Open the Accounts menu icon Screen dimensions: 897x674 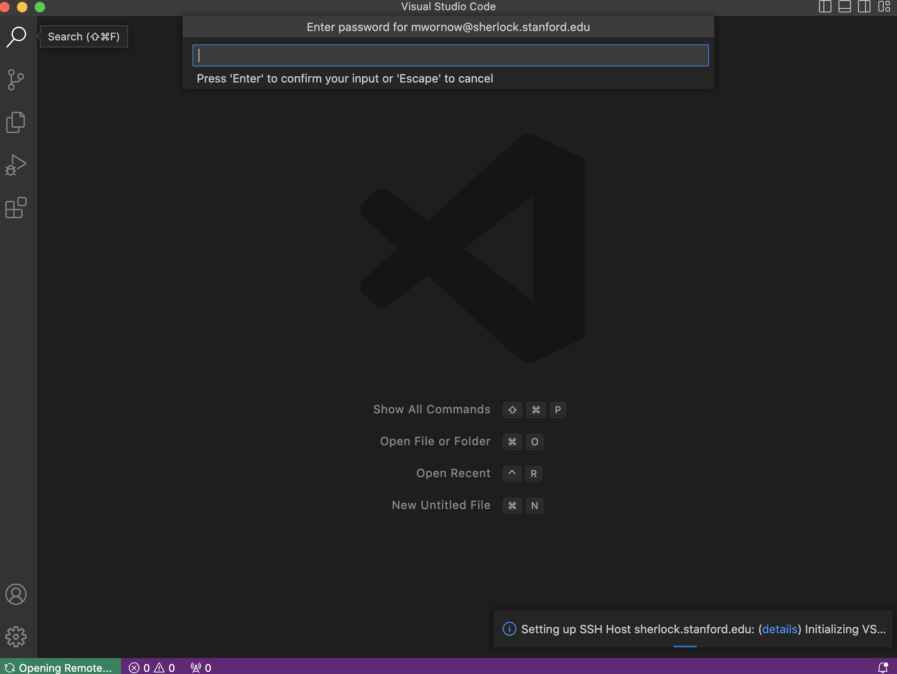click(16, 594)
